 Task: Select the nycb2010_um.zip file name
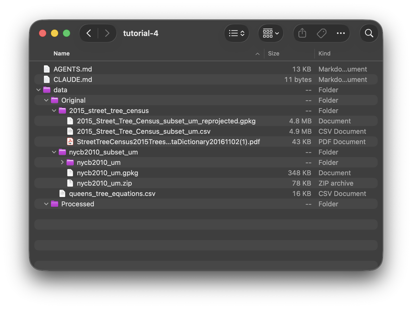104,183
